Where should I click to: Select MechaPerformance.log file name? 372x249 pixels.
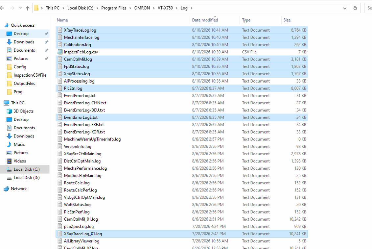[x=85, y=168]
